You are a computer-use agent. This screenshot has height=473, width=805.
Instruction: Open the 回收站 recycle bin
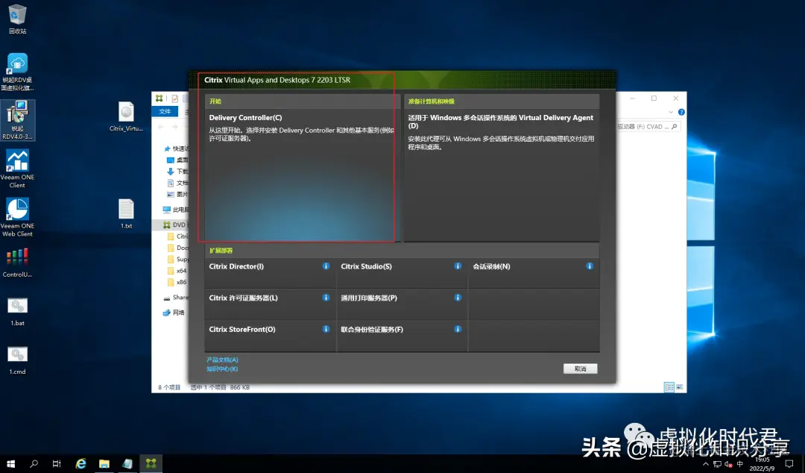point(16,15)
